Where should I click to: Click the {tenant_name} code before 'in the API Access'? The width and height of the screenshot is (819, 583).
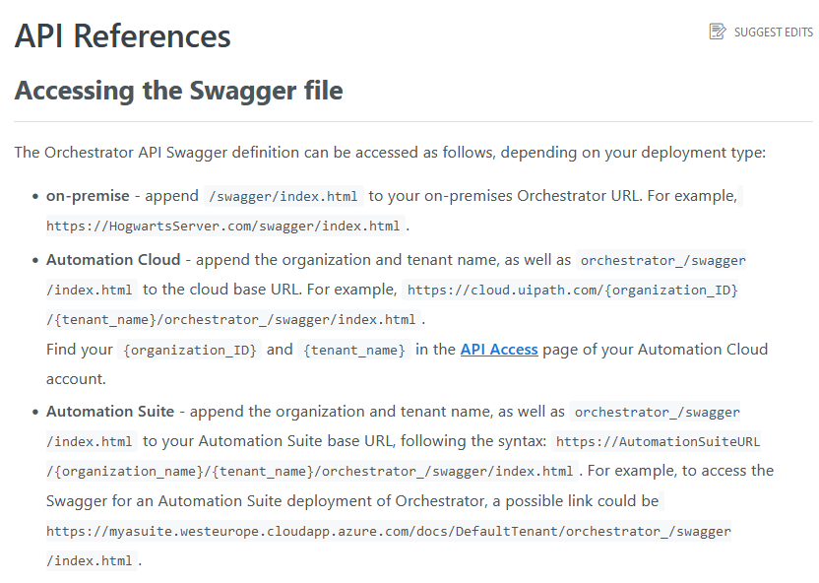354,350
